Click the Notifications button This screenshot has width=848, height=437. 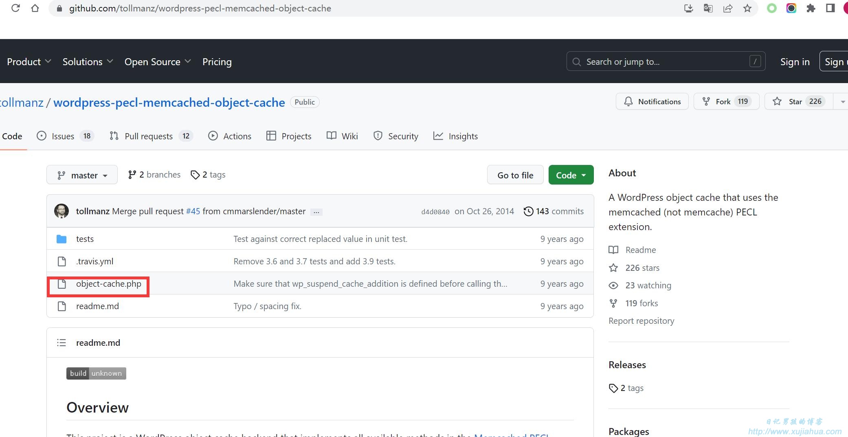[652, 101]
